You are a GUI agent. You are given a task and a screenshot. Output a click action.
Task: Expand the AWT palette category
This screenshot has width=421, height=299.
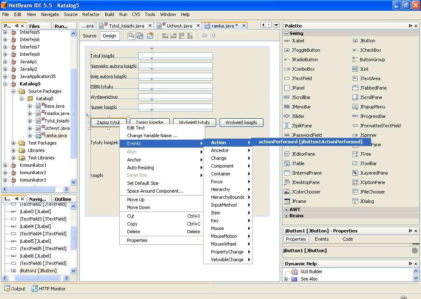click(x=286, y=209)
